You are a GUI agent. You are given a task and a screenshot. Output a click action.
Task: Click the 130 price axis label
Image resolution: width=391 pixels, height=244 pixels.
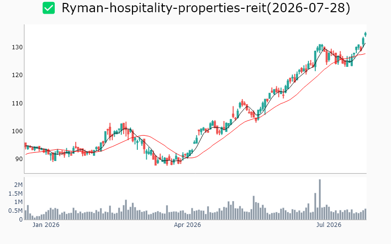tap(17, 47)
